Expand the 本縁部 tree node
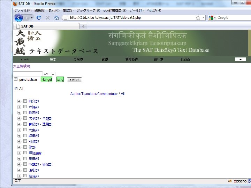 tap(19, 107)
